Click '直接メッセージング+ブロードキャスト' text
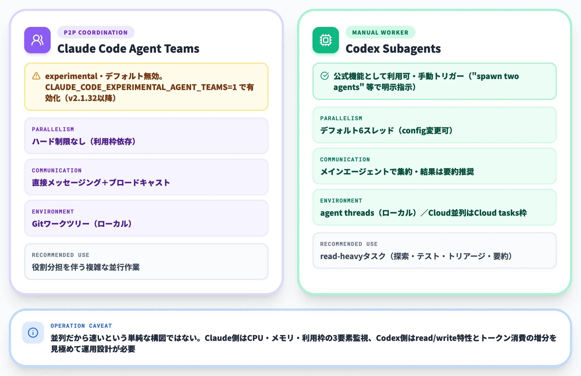 [101, 183]
